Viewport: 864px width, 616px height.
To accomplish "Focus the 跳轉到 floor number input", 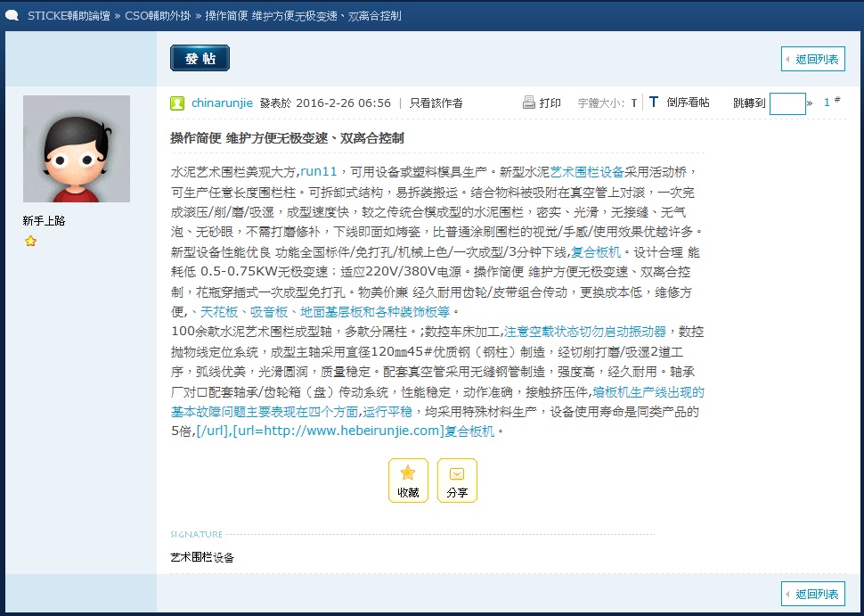I will [x=787, y=103].
